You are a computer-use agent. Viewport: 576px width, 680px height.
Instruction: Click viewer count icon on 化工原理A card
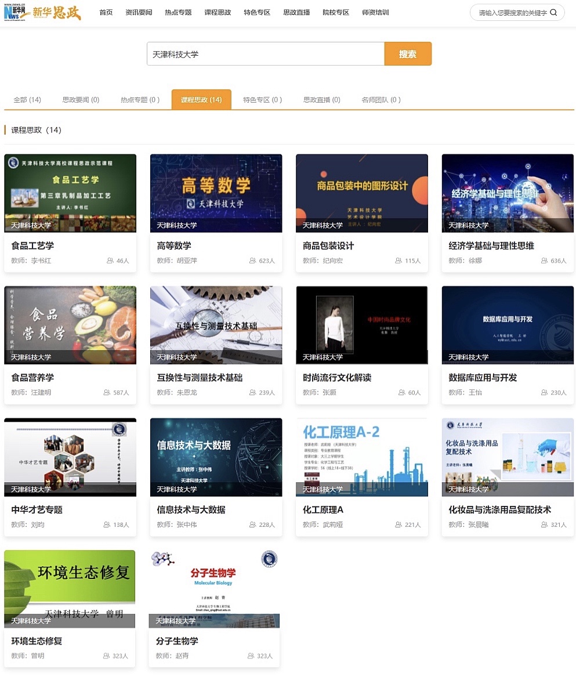coord(398,525)
